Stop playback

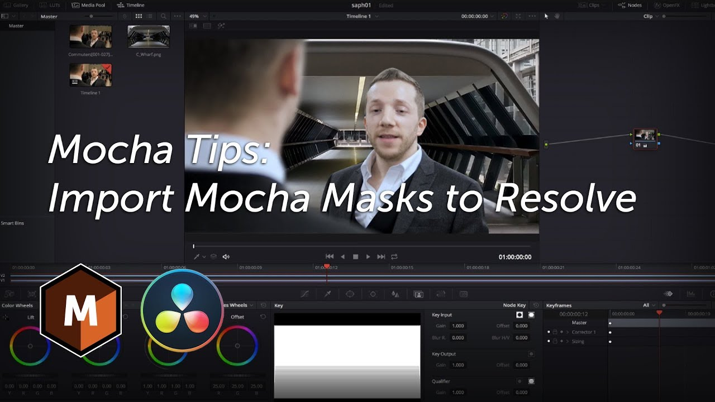[x=355, y=257]
